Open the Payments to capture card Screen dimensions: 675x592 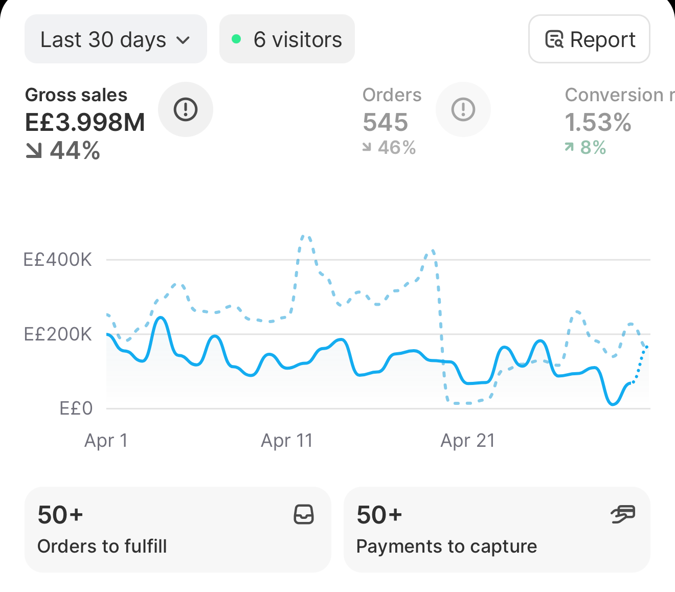point(497,530)
